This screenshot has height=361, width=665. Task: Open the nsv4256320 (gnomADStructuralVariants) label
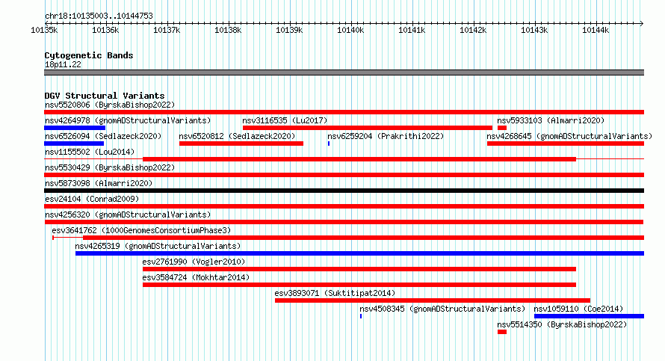[x=128, y=215]
